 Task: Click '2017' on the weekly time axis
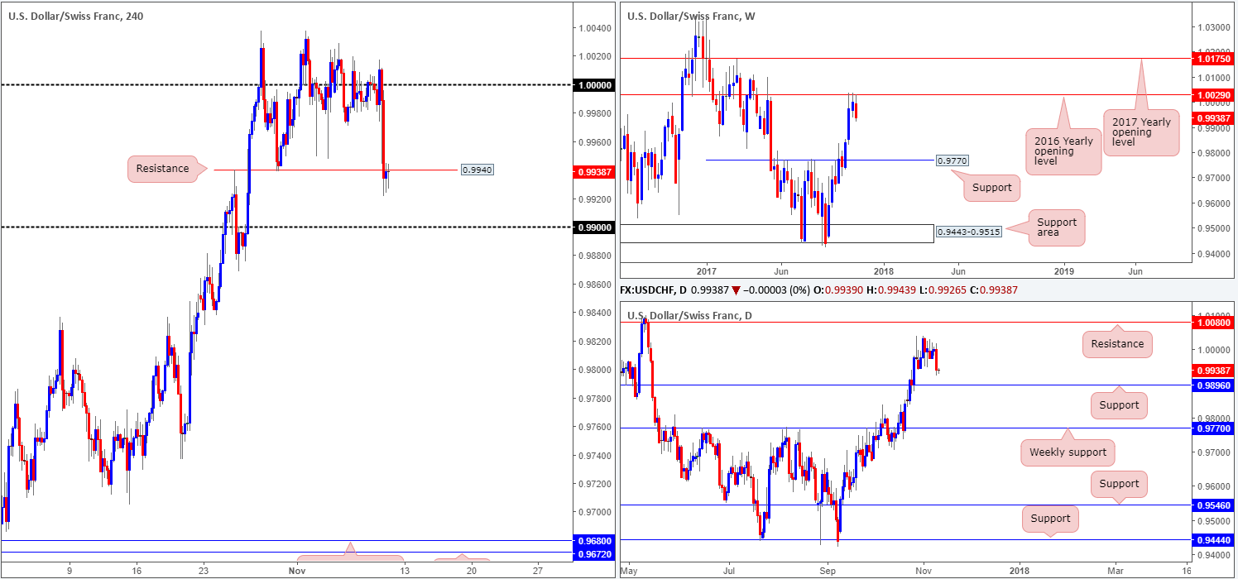click(x=706, y=270)
